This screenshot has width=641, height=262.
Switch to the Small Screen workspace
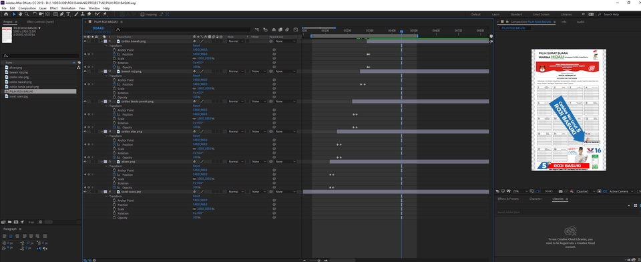[x=542, y=14]
